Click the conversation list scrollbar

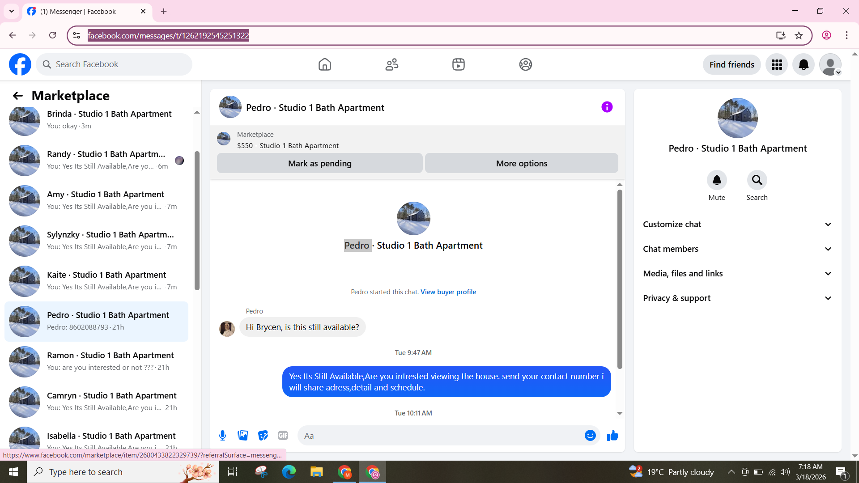click(197, 220)
